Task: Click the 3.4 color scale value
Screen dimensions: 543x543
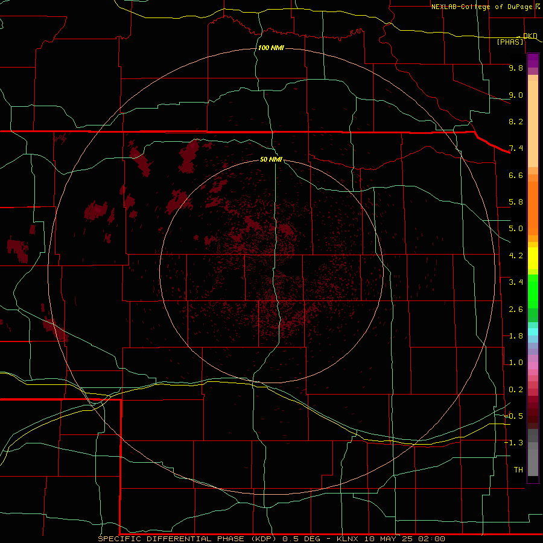Action: tap(516, 282)
